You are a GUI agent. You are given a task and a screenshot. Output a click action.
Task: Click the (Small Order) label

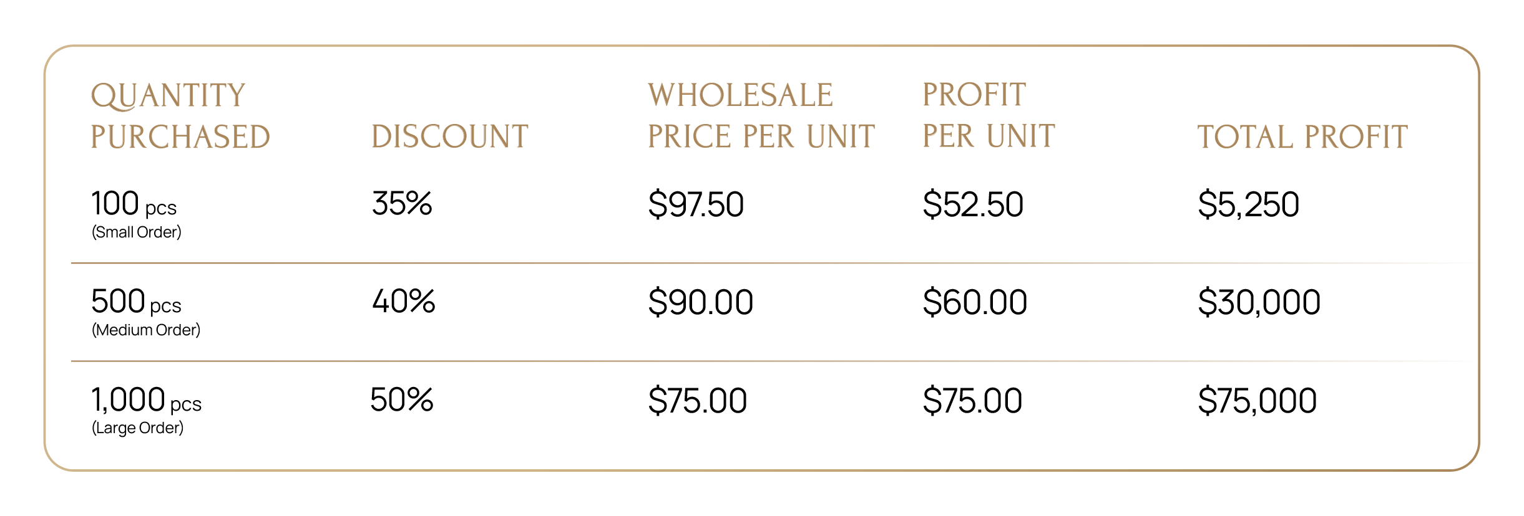[x=137, y=232]
